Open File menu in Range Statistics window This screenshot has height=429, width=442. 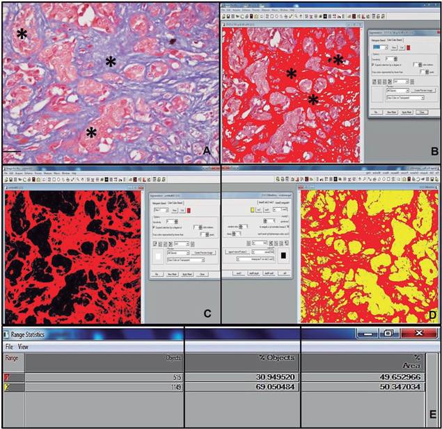[x=10, y=346]
